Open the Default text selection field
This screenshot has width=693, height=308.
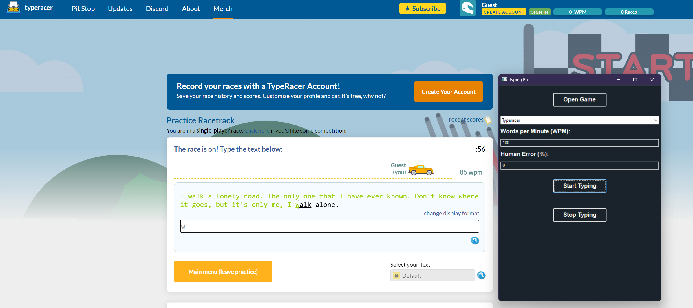click(x=432, y=275)
